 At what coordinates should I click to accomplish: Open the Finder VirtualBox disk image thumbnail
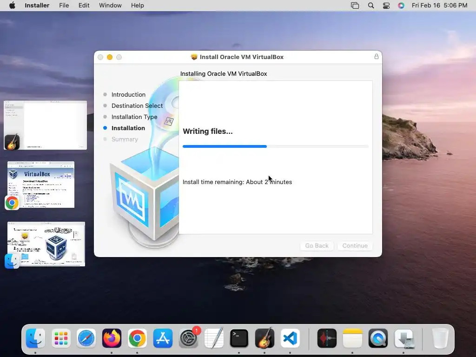[46, 244]
